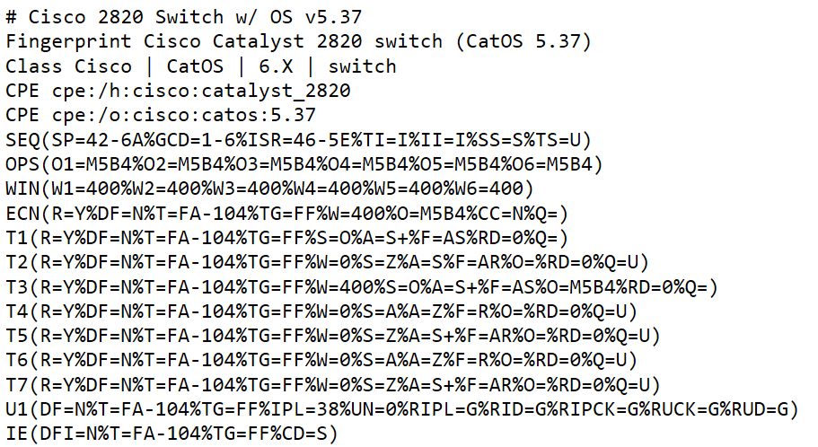Click the CPE cpe:/h:cisco:catalyst_2820 line
The height and width of the screenshot is (447, 818).
tap(178, 91)
